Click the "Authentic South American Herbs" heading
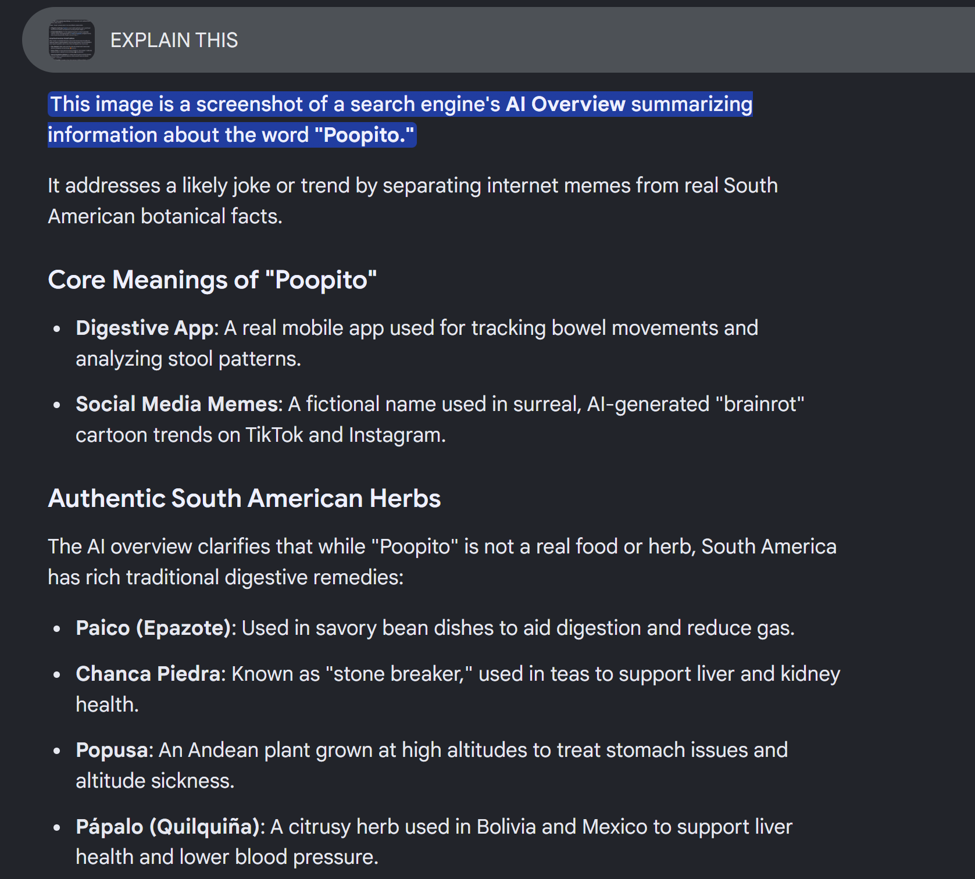975x879 pixels. click(244, 498)
